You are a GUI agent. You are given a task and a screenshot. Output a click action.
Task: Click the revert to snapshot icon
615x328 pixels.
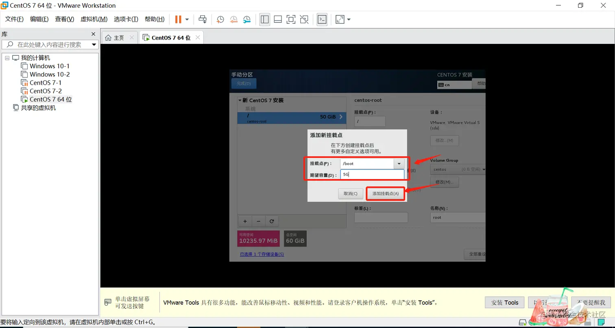[x=234, y=19]
